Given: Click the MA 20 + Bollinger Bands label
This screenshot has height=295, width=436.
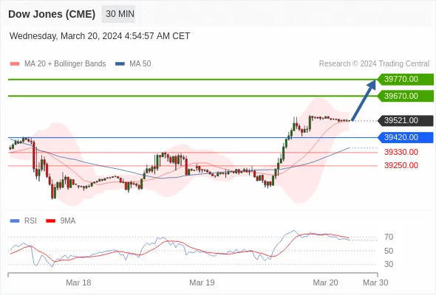Looking at the screenshot, I should coord(65,64).
